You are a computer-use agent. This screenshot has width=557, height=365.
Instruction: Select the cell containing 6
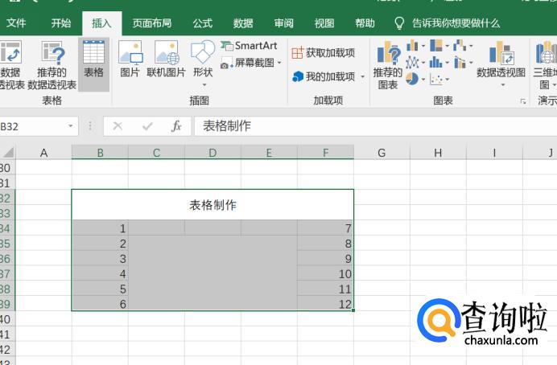point(100,304)
